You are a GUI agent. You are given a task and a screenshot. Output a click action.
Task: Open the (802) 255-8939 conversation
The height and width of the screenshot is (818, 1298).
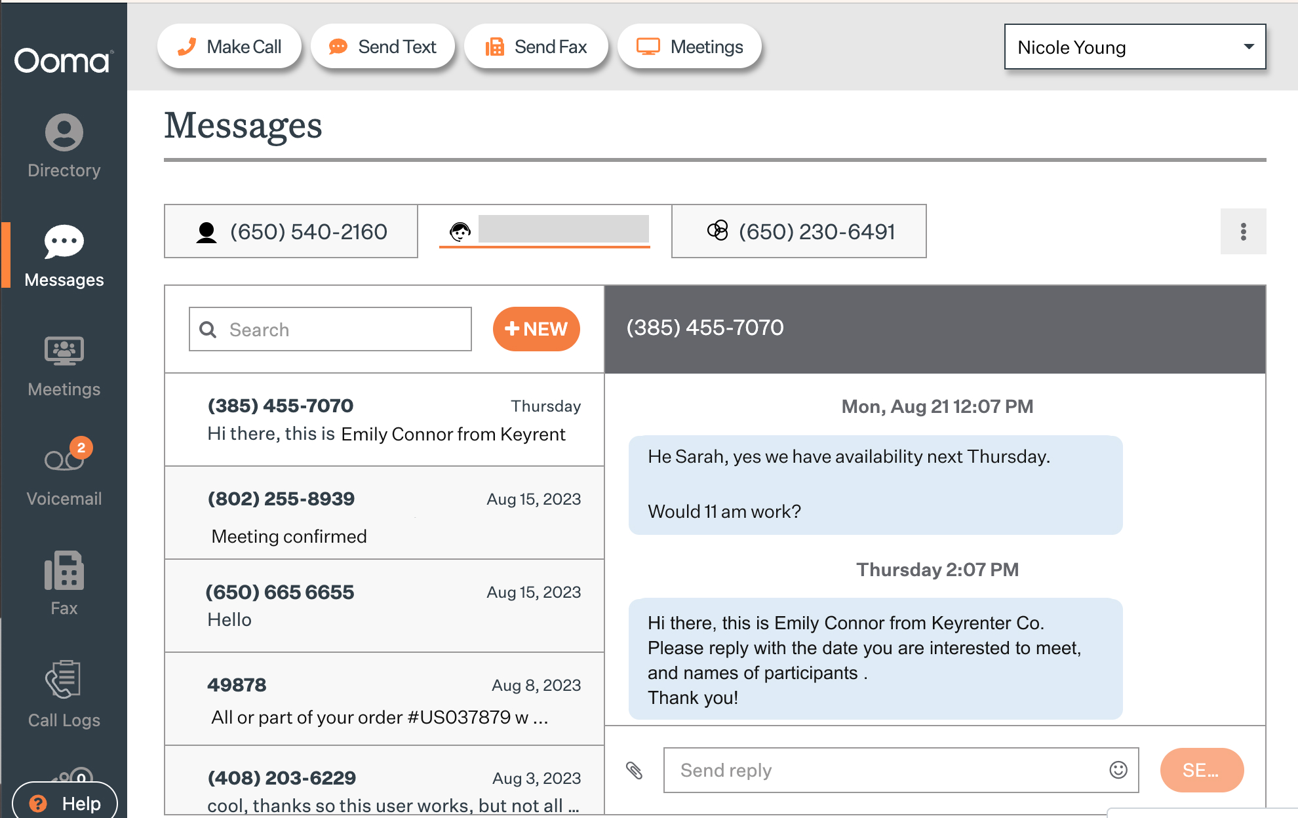(384, 513)
